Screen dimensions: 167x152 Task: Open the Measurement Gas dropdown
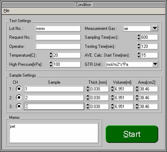pos(155,28)
